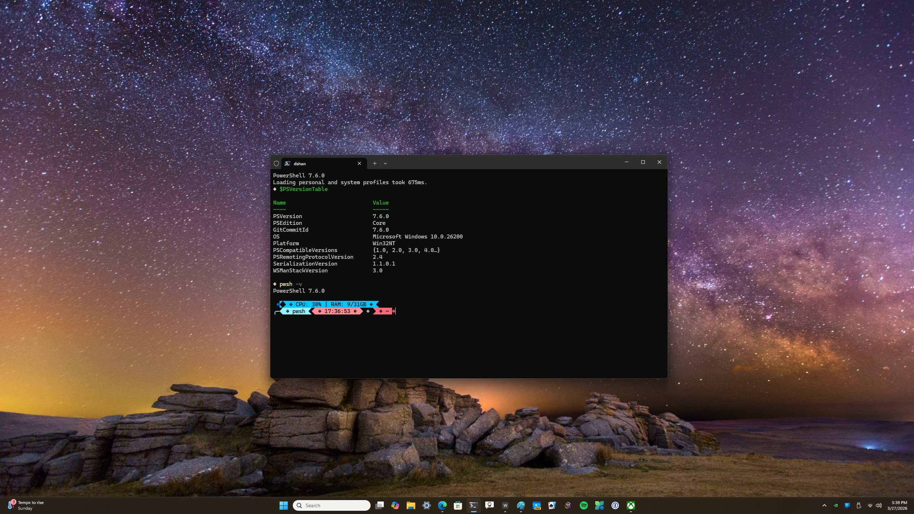Open 1Password from the taskbar
This screenshot has width=914, height=514.
pos(615,505)
